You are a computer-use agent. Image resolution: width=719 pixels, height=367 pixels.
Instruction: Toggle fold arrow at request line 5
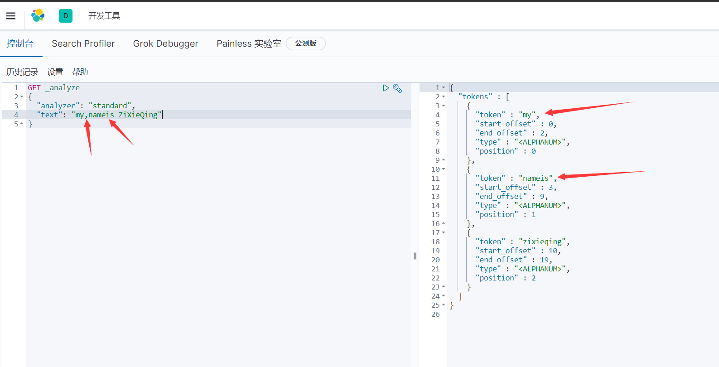[22, 124]
